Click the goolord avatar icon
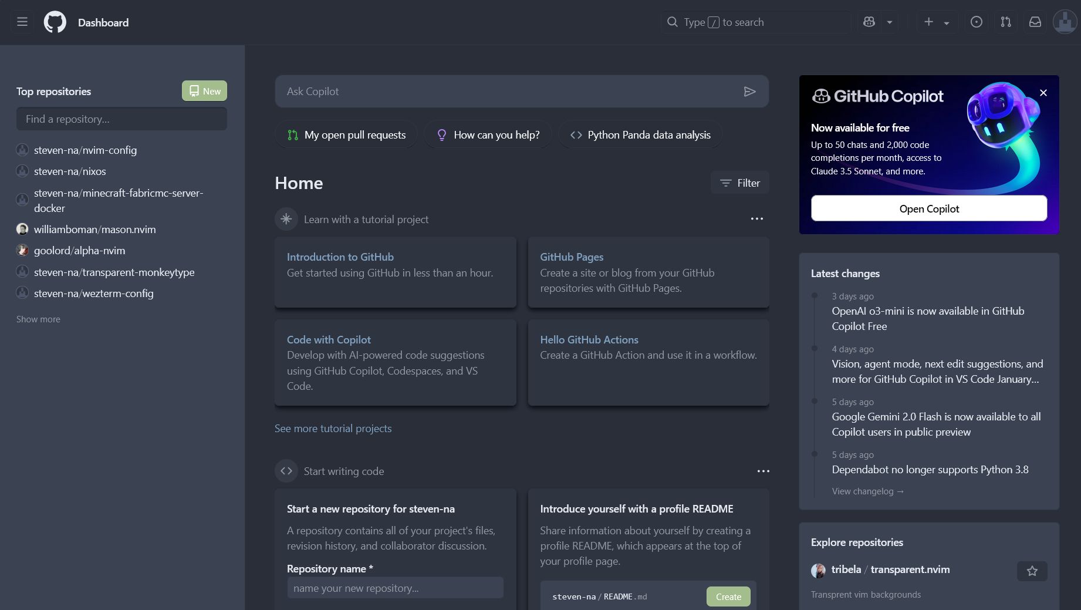 click(x=22, y=250)
